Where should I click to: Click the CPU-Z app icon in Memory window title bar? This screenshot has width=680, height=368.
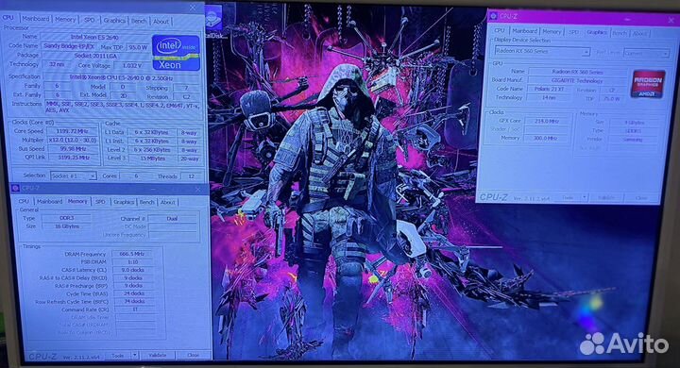[15, 188]
